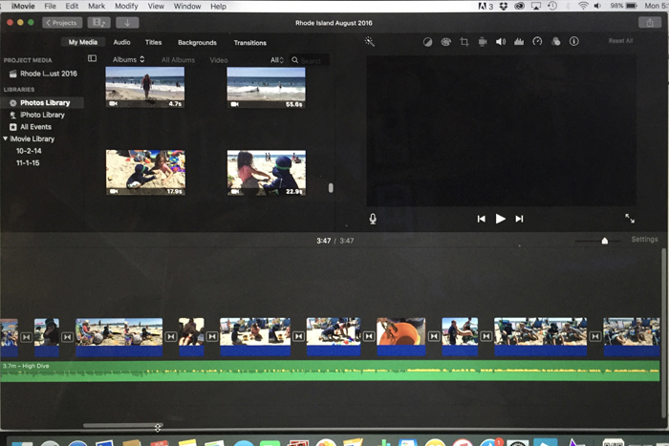Screen dimensions: 669x446
Task: Toggle fullscreen playback in the viewer
Action: [630, 219]
